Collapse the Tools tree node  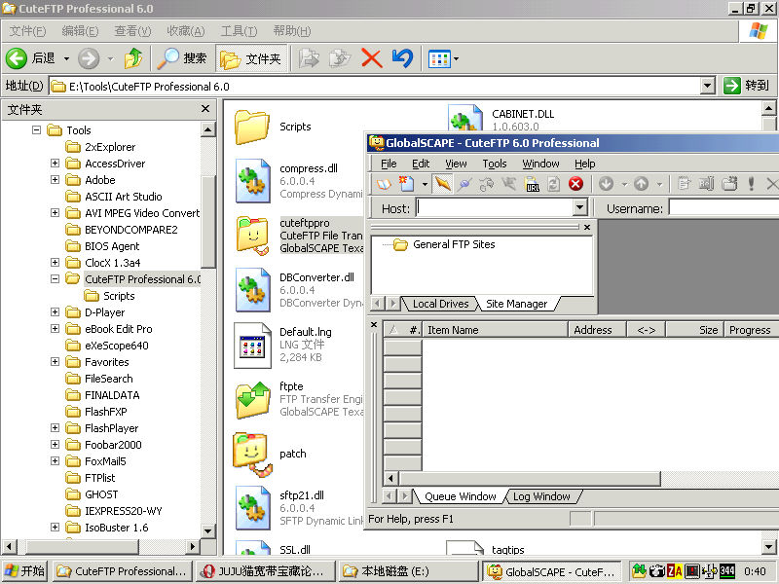point(36,130)
